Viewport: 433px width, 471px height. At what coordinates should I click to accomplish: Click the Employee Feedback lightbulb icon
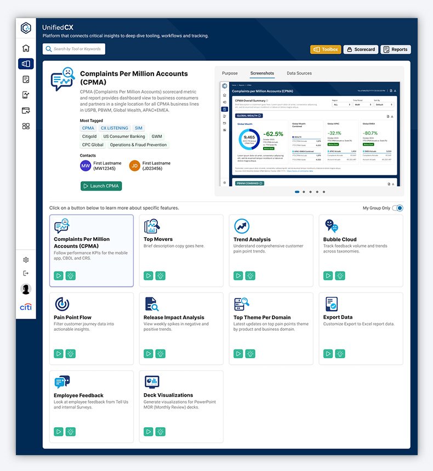click(71, 432)
